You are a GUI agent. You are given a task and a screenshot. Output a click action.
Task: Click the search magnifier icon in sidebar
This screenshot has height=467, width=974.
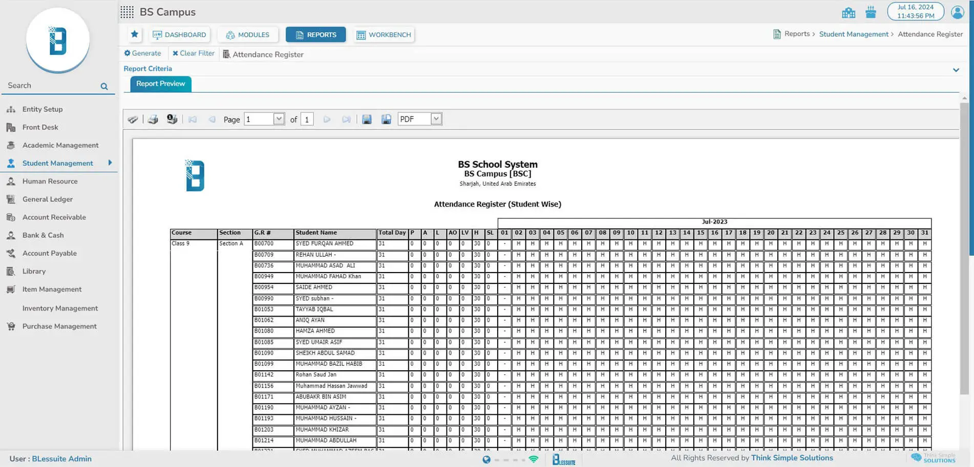click(x=104, y=86)
